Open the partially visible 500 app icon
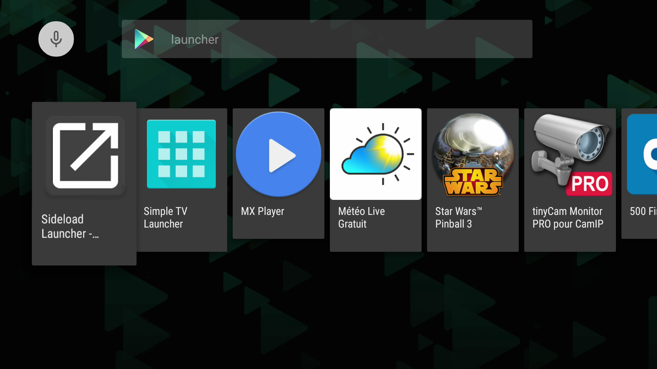 [642, 154]
